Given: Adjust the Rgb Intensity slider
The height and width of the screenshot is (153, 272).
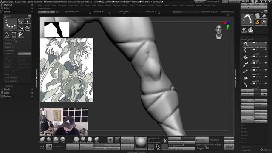Looking at the screenshot, I should pyautogui.click(x=77, y=12).
